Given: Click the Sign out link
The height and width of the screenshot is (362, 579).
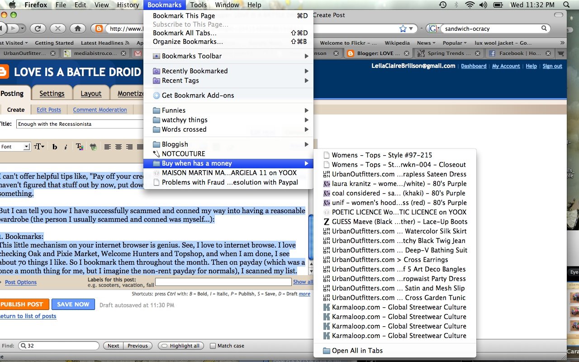Looking at the screenshot, I should 552,66.
